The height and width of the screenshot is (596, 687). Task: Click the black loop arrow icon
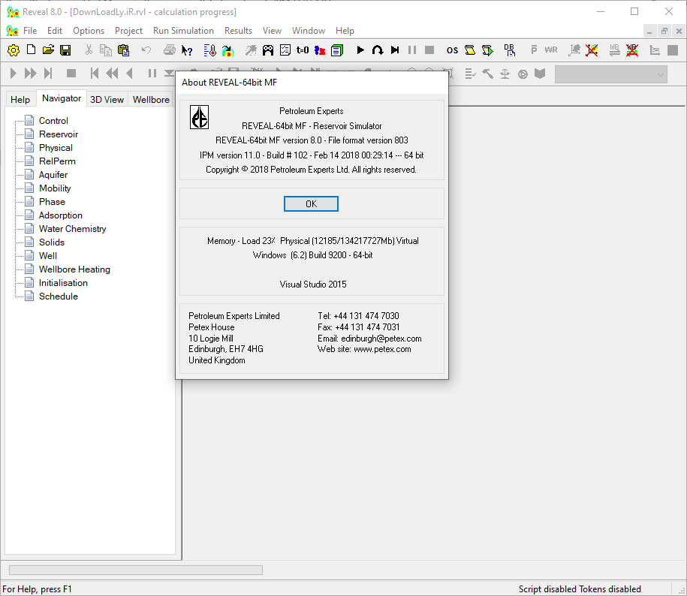tap(377, 50)
